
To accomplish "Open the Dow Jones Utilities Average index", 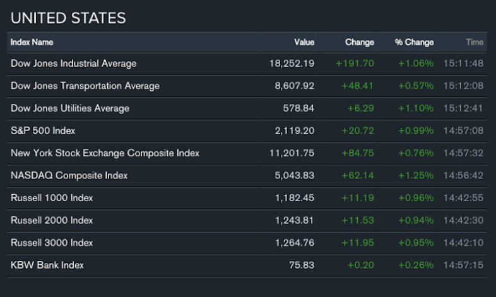I will (x=70, y=108).
